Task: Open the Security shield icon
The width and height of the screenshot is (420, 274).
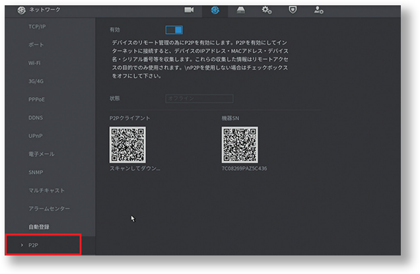Action: 293,10
